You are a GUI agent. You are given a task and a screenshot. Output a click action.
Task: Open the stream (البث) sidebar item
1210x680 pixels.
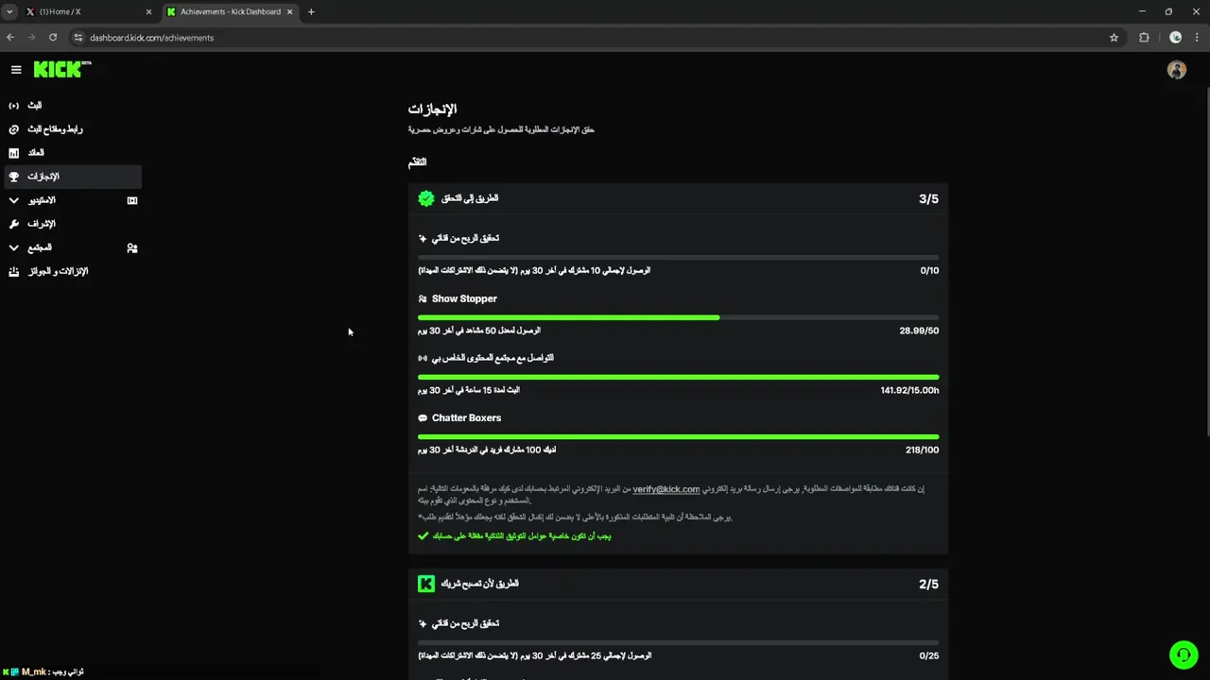pos(34,106)
